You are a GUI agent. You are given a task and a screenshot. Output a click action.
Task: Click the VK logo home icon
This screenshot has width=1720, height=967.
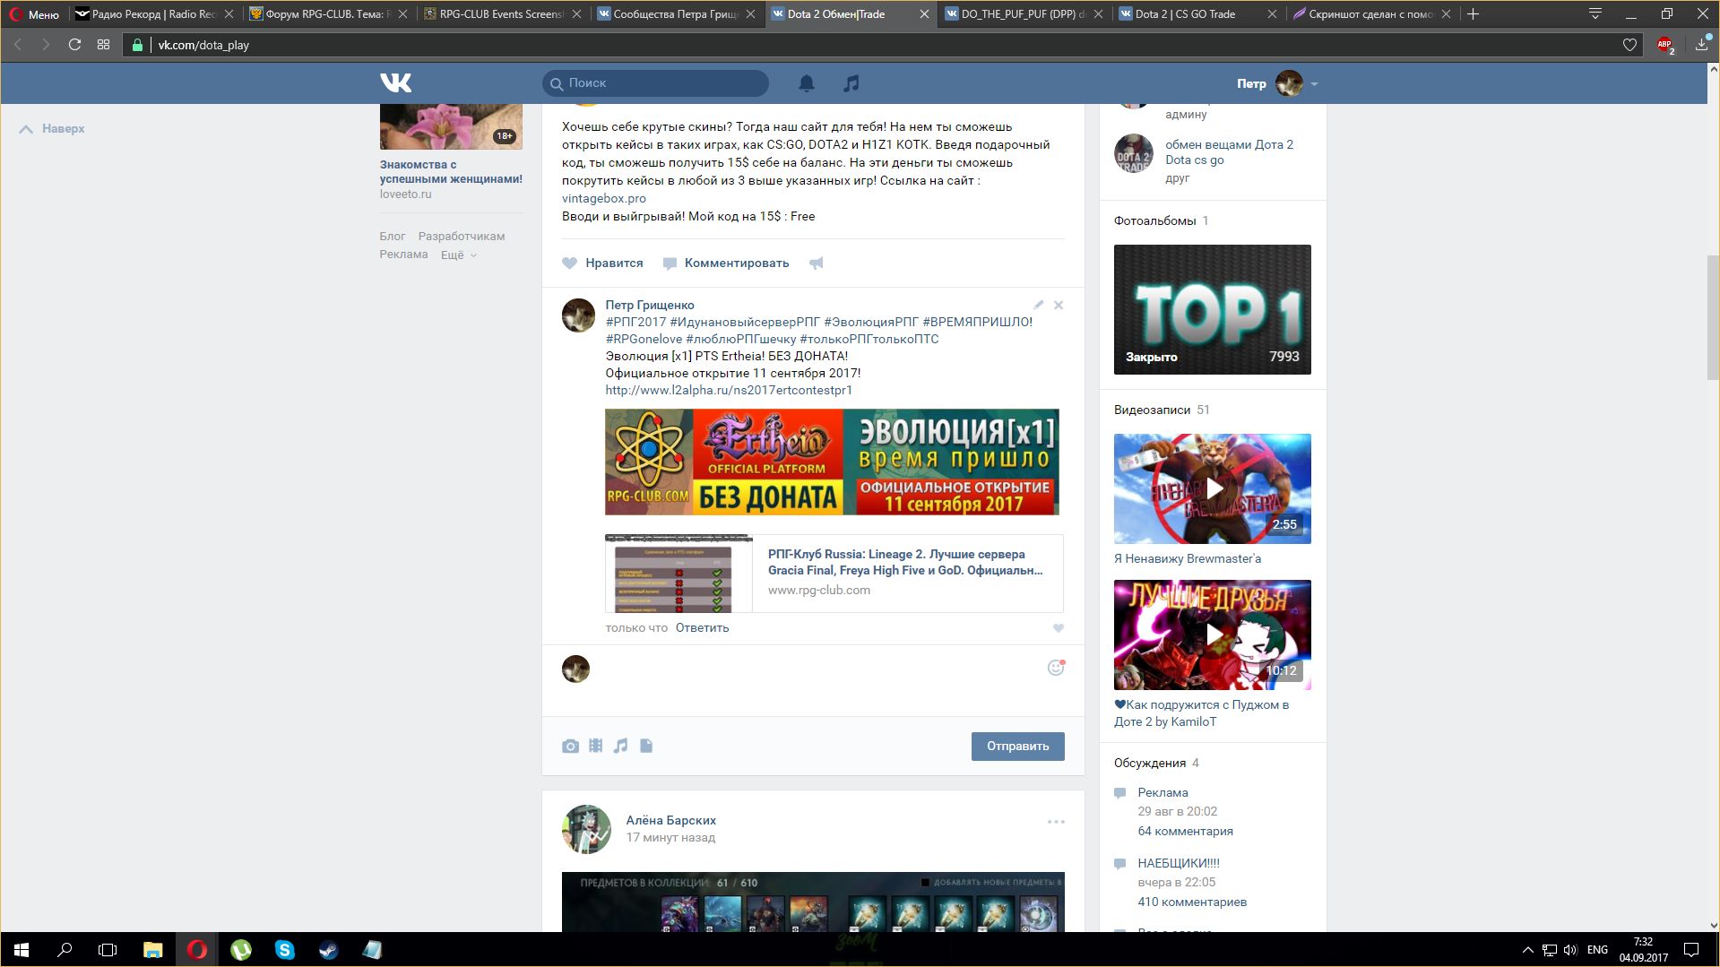(395, 83)
